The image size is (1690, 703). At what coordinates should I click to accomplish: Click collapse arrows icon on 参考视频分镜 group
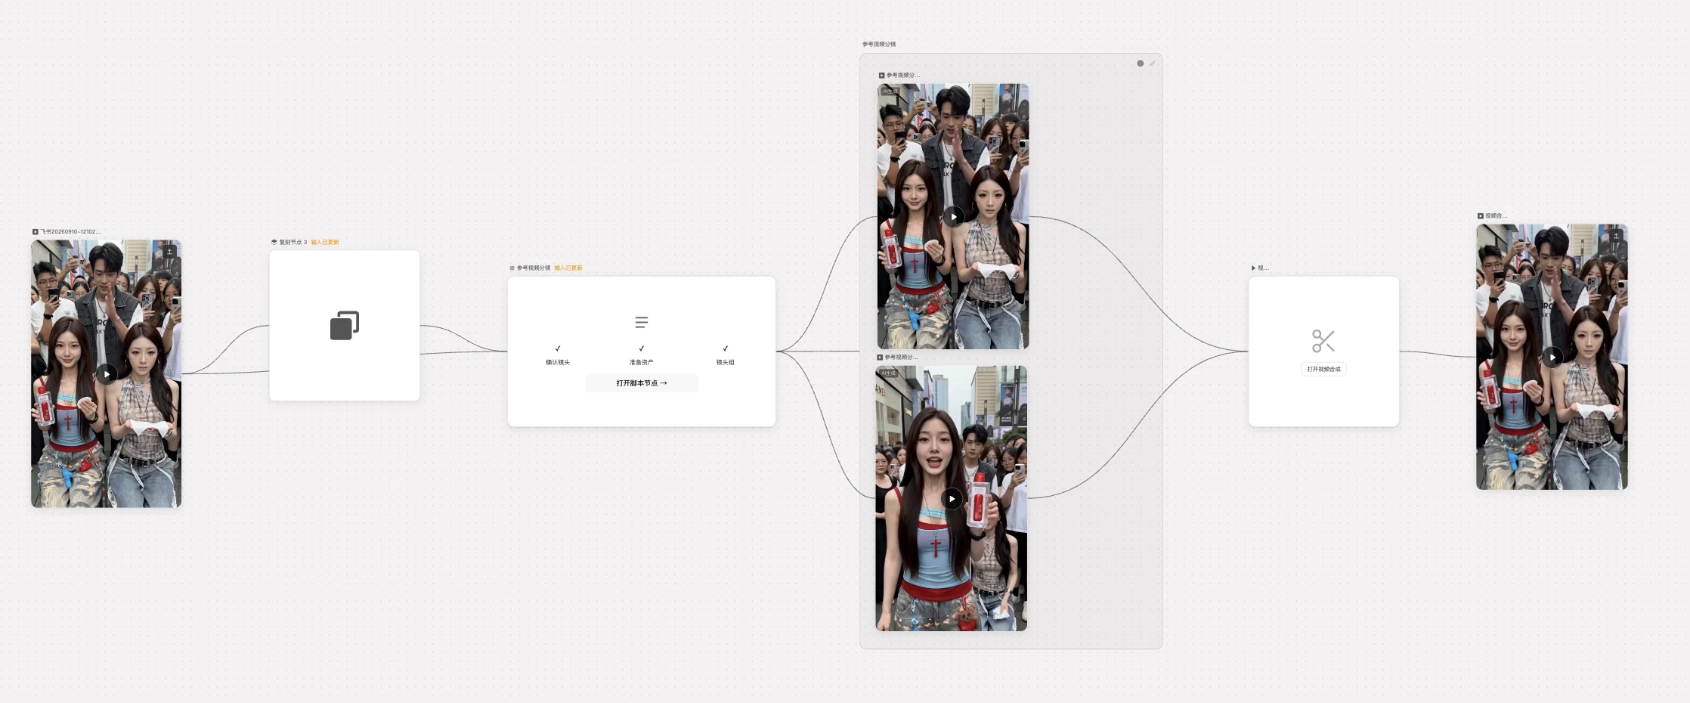[x=1153, y=63]
